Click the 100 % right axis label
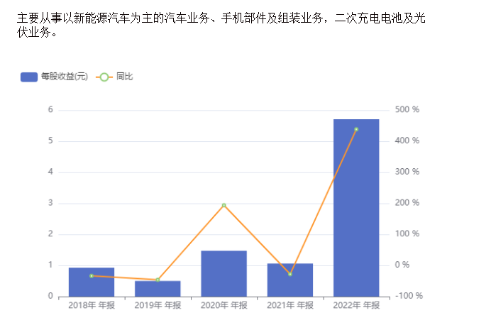The image size is (491, 330). click(x=407, y=233)
